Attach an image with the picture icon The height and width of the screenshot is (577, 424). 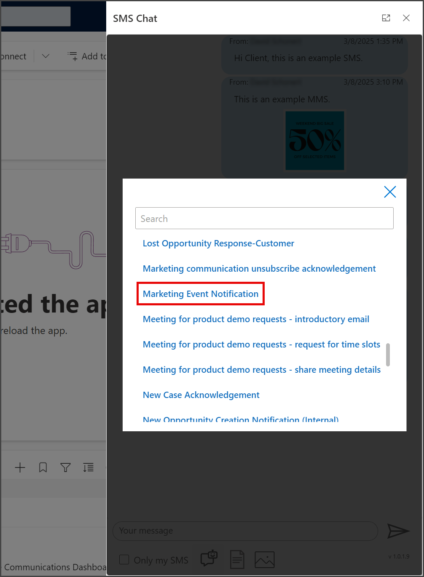[265, 560]
